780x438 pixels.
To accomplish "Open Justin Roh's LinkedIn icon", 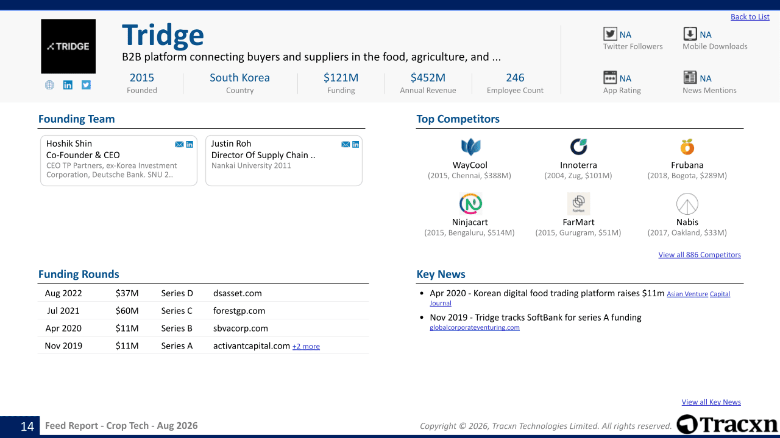I will pos(356,144).
